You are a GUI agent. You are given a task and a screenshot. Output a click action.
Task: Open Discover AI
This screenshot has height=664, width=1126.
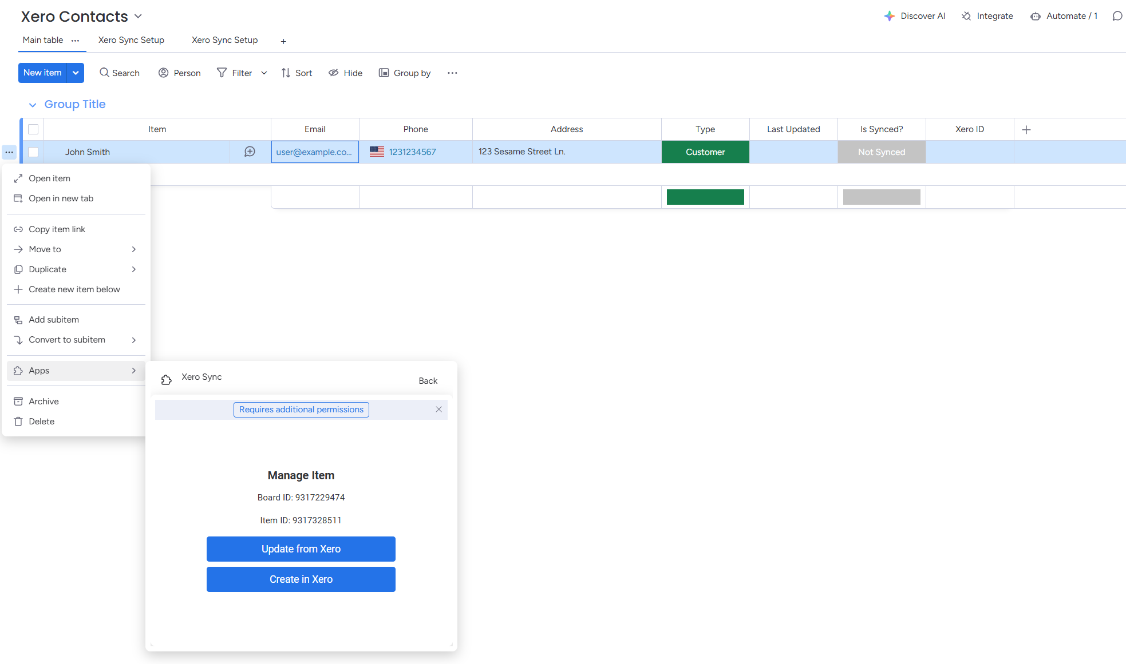[x=914, y=15]
